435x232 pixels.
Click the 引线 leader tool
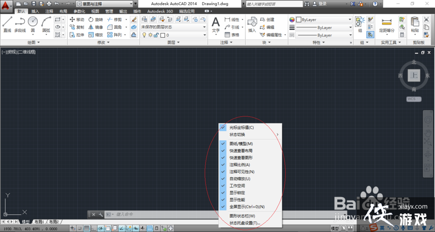[x=232, y=27]
